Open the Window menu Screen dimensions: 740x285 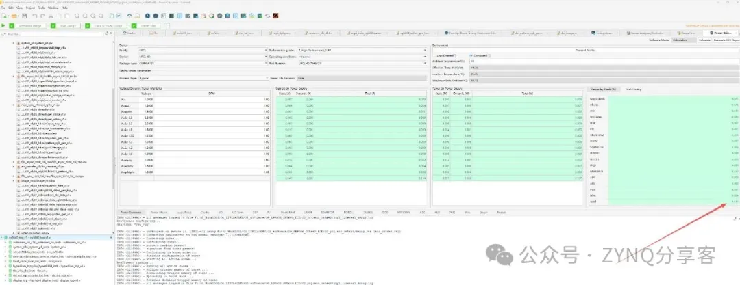(x=53, y=8)
